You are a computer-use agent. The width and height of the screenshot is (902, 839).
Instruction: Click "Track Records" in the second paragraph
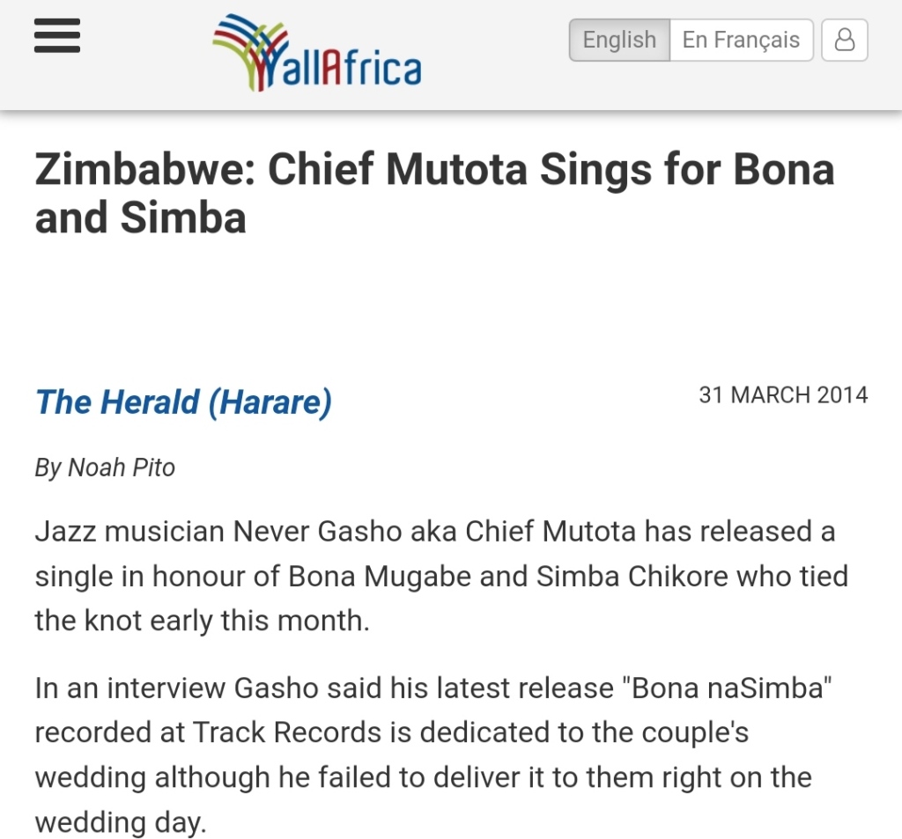[x=287, y=732]
